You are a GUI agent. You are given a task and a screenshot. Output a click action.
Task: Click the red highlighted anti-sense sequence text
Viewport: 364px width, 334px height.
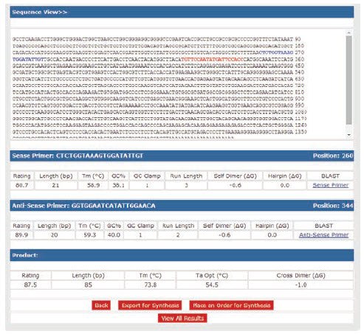(212, 59)
